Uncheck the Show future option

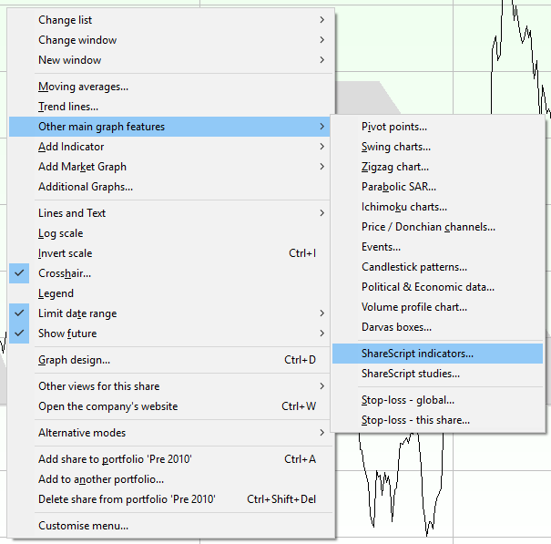pyautogui.click(x=66, y=334)
